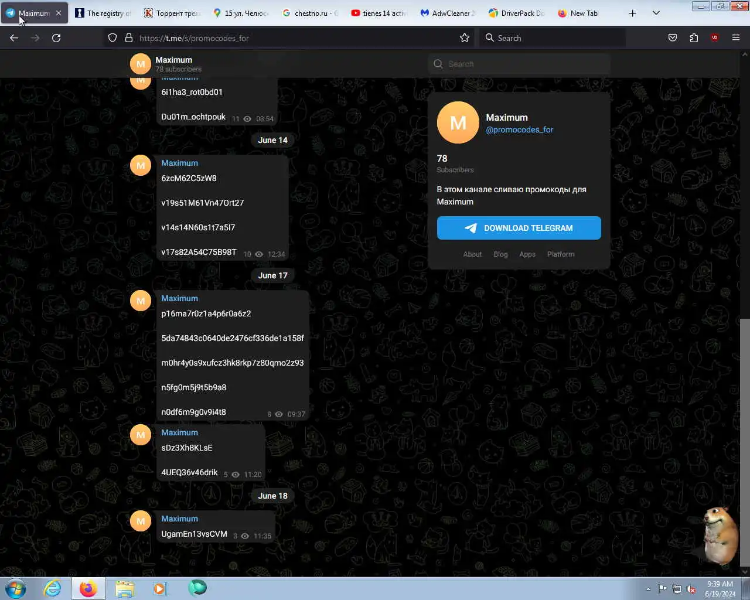Switch to the chestno.ru Google tab
Screen dimensions: 750x600
coord(310,13)
